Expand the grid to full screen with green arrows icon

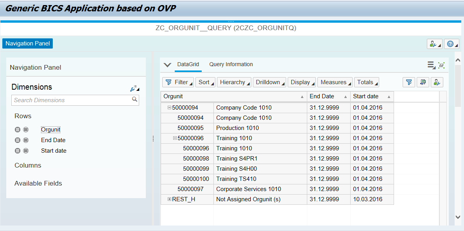[x=441, y=65]
